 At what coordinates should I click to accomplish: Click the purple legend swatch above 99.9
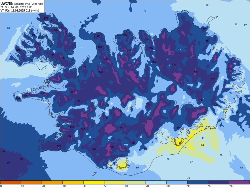(x=239, y=182)
